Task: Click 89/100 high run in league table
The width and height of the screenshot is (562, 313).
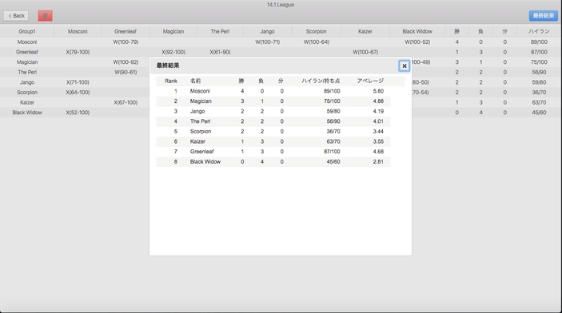Action: pos(539,42)
